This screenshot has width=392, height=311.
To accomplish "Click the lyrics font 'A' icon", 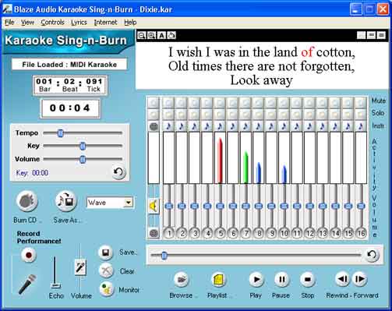I will tap(161, 35).
